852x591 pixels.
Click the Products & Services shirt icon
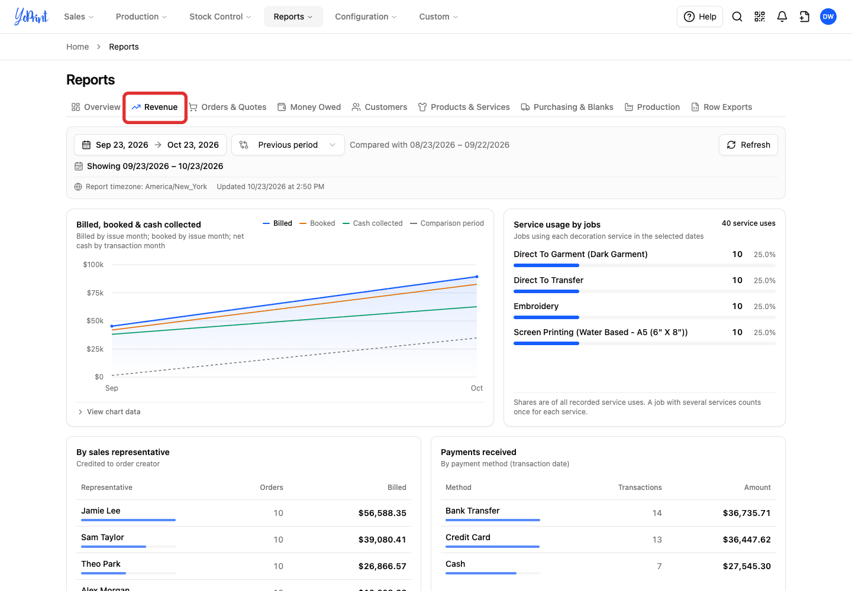tap(422, 107)
